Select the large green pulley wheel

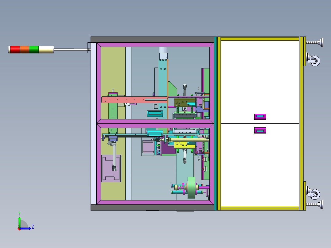click(192, 188)
